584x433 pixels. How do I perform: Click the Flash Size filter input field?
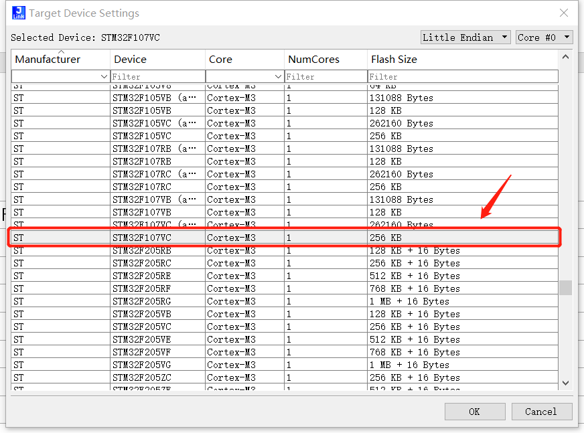click(x=463, y=76)
